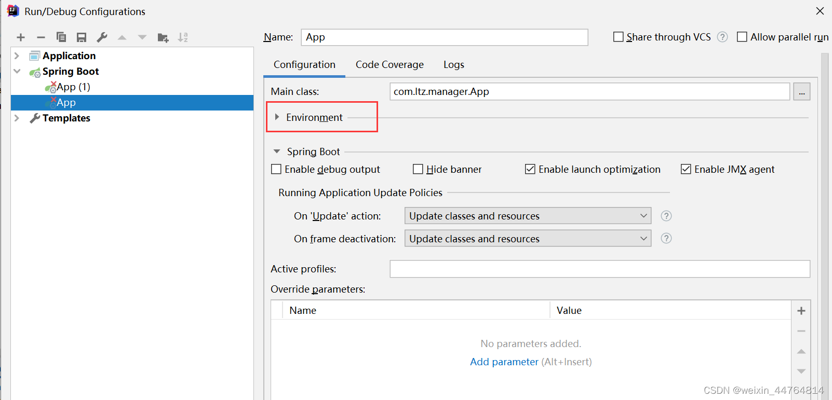
Task: Click the Name input field
Action: 445,37
